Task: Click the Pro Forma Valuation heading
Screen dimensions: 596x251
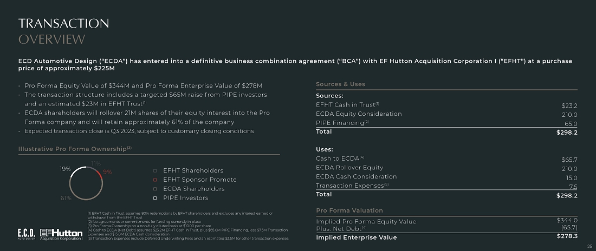Action: pyautogui.click(x=349, y=210)
